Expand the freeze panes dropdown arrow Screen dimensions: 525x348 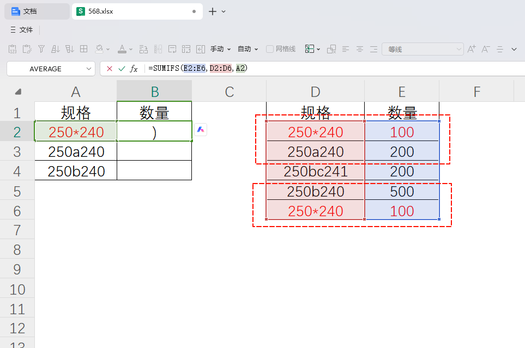pos(318,50)
